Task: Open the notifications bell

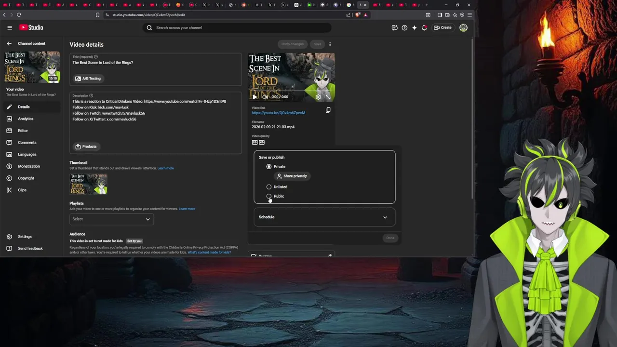Action: (x=424, y=27)
